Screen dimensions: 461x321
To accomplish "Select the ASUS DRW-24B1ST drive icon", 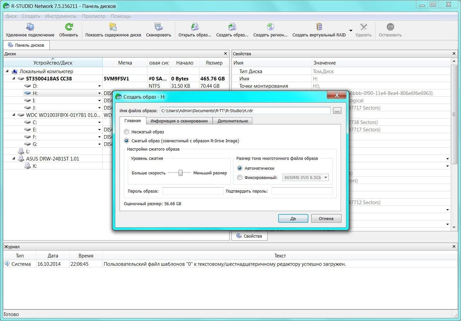I will point(21,159).
